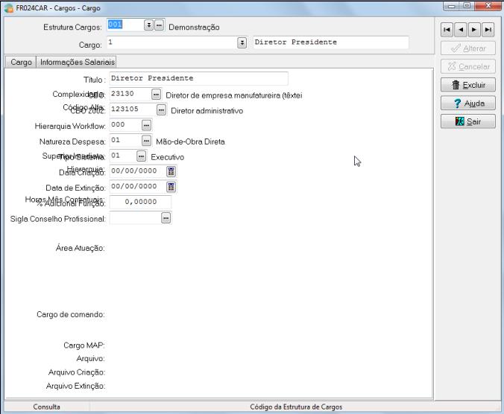Open calendar for Data Criação
Image resolution: width=504 pixels, height=414 pixels.
171,171
